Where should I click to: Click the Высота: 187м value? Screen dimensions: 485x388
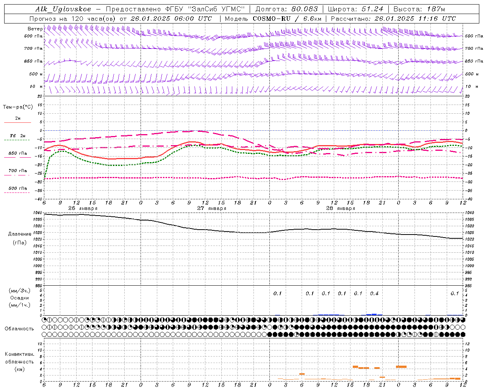(x=419, y=9)
